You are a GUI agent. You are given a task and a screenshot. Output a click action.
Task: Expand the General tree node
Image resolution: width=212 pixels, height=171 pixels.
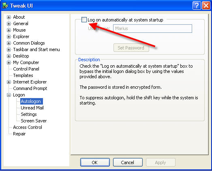(x=9, y=24)
